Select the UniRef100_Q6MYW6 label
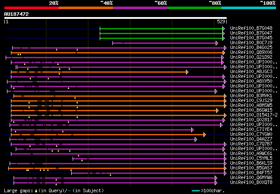Screen dimensions: 280x194 pyautogui.click(x=251, y=178)
